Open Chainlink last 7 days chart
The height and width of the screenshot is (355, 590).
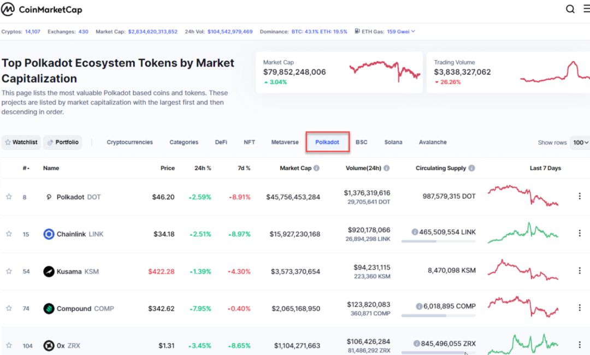click(x=523, y=233)
